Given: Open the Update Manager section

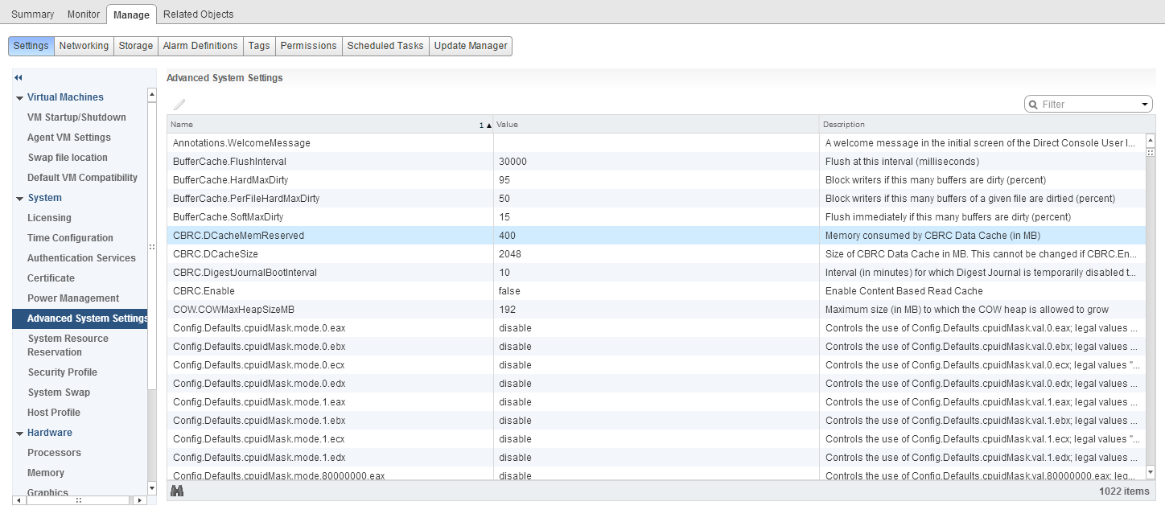Looking at the screenshot, I should pyautogui.click(x=470, y=46).
